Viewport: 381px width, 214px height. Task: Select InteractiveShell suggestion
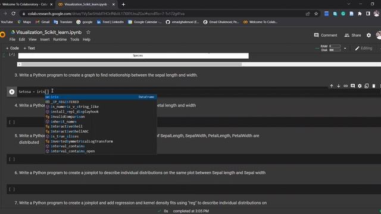[x=101, y=127]
